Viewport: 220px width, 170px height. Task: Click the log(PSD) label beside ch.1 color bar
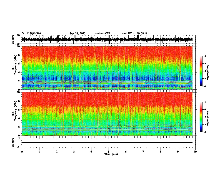(208, 72)
